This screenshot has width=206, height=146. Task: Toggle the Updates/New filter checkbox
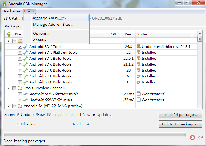(x=18, y=115)
